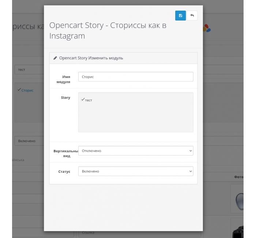Click the blue save floppy disk button
The width and height of the screenshot is (256, 238).
[180, 15]
